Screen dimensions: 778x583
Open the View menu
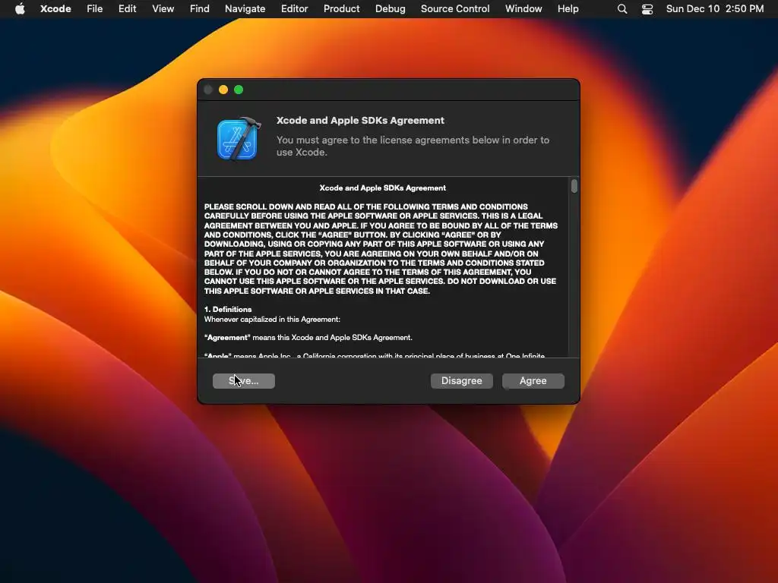(163, 9)
